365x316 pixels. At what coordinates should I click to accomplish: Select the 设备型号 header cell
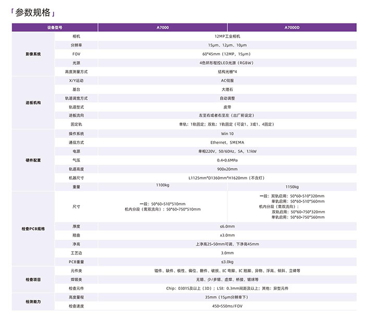pos(55,27)
